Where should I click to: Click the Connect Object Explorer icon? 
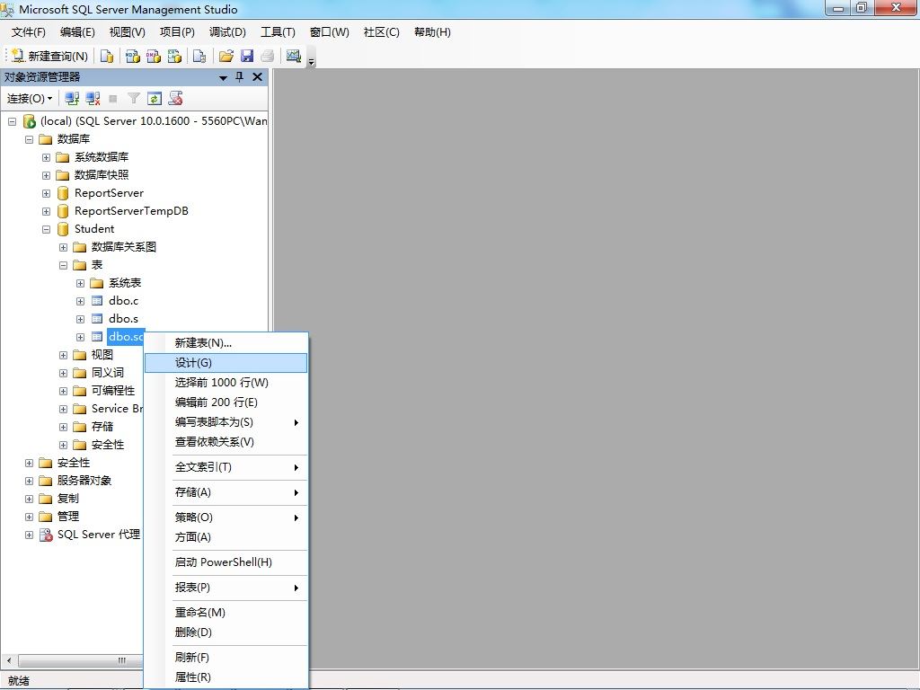pos(72,99)
